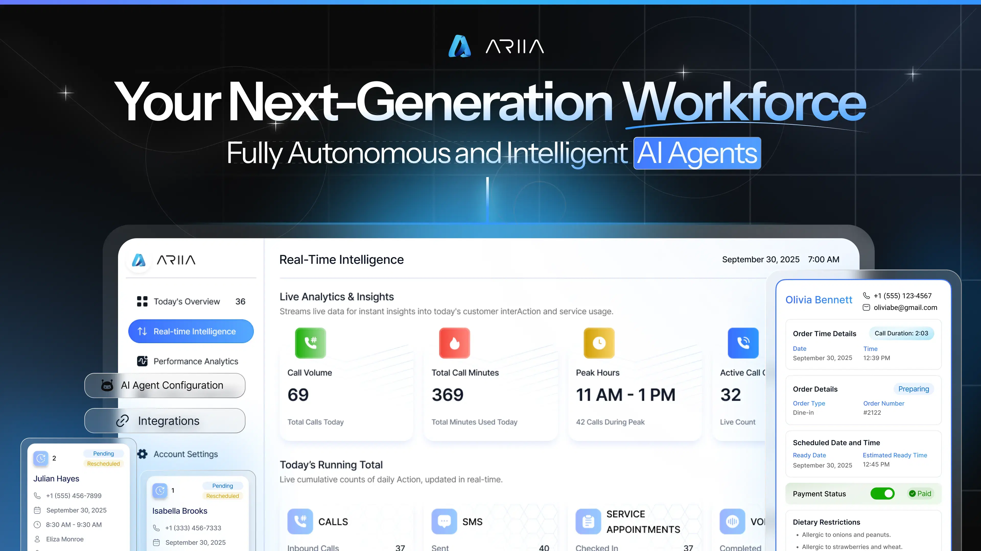Image resolution: width=981 pixels, height=551 pixels.
Task: Click the oliviabe@gmail.com email address
Action: click(x=906, y=308)
